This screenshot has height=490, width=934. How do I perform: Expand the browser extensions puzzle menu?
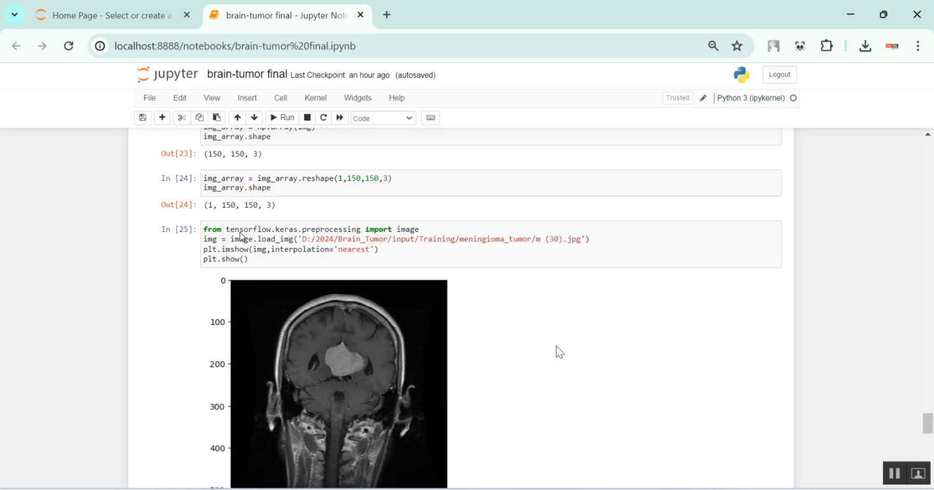point(826,46)
